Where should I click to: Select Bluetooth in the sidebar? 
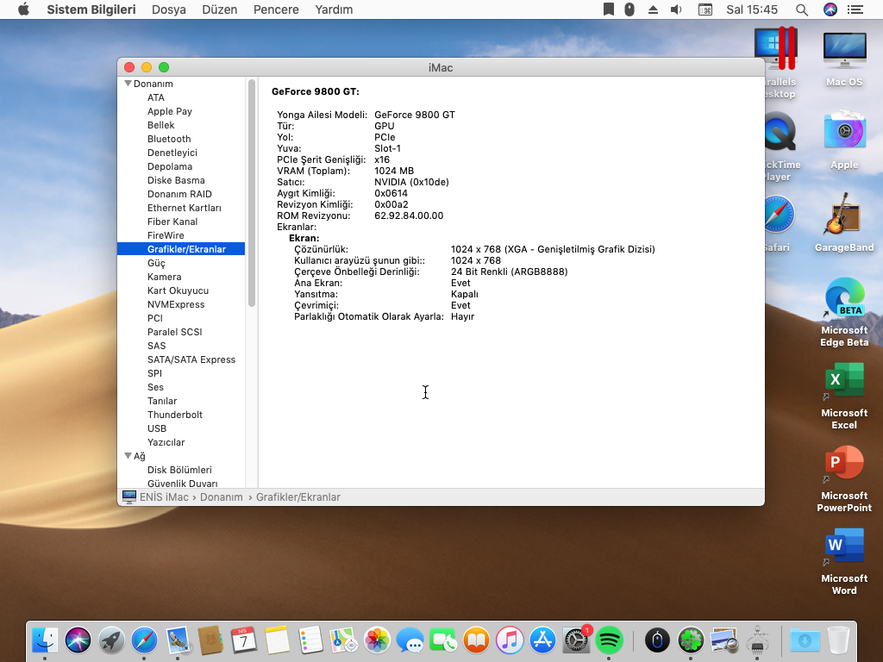click(x=169, y=139)
